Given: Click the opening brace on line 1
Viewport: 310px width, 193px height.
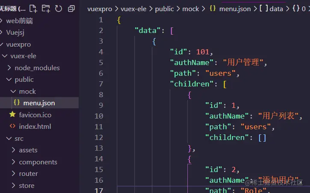Looking at the screenshot, I should (119, 20).
